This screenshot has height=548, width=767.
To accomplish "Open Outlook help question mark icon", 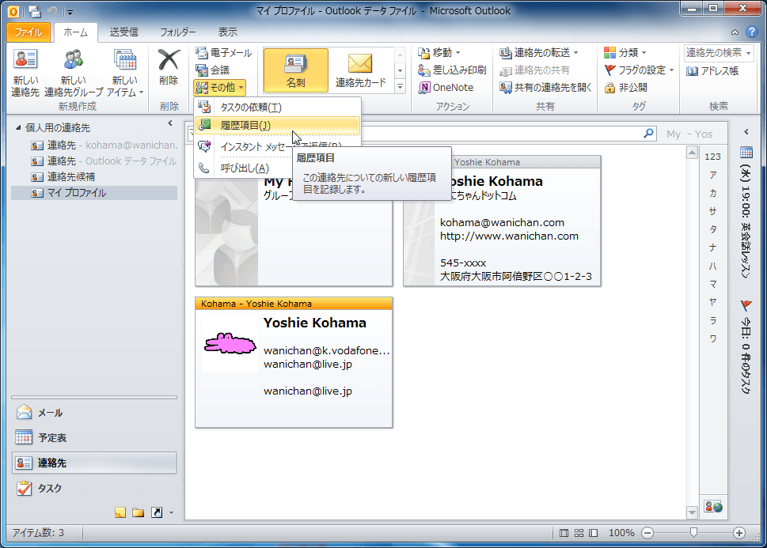I will (752, 32).
